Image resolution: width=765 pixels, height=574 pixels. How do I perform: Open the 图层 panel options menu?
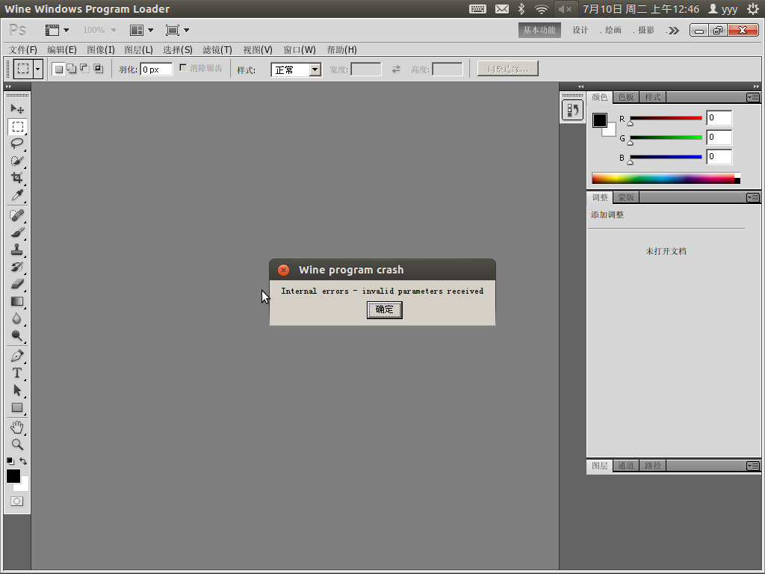point(753,466)
